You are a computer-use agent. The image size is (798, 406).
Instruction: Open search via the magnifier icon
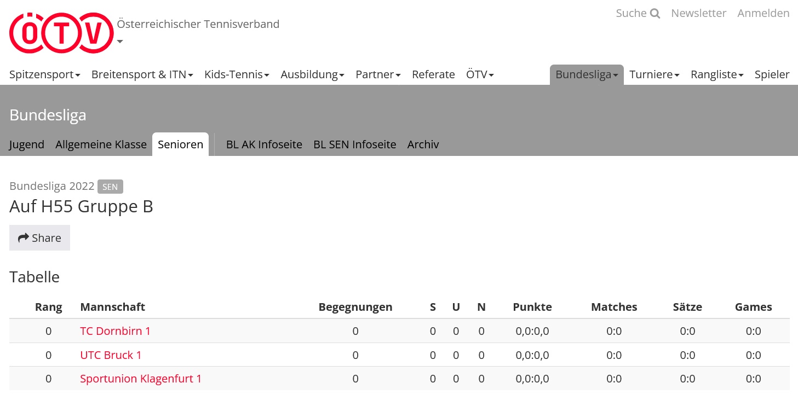pyautogui.click(x=655, y=13)
